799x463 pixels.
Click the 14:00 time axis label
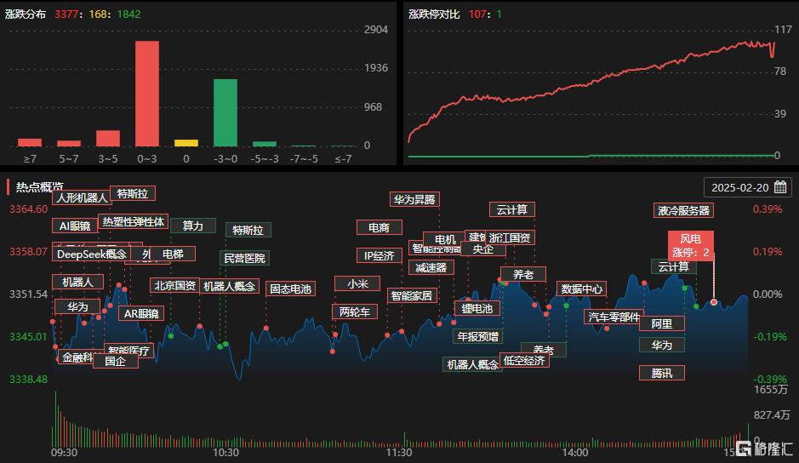(x=575, y=452)
